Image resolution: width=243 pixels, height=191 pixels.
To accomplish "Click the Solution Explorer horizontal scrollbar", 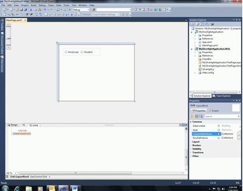I will (x=215, y=92).
